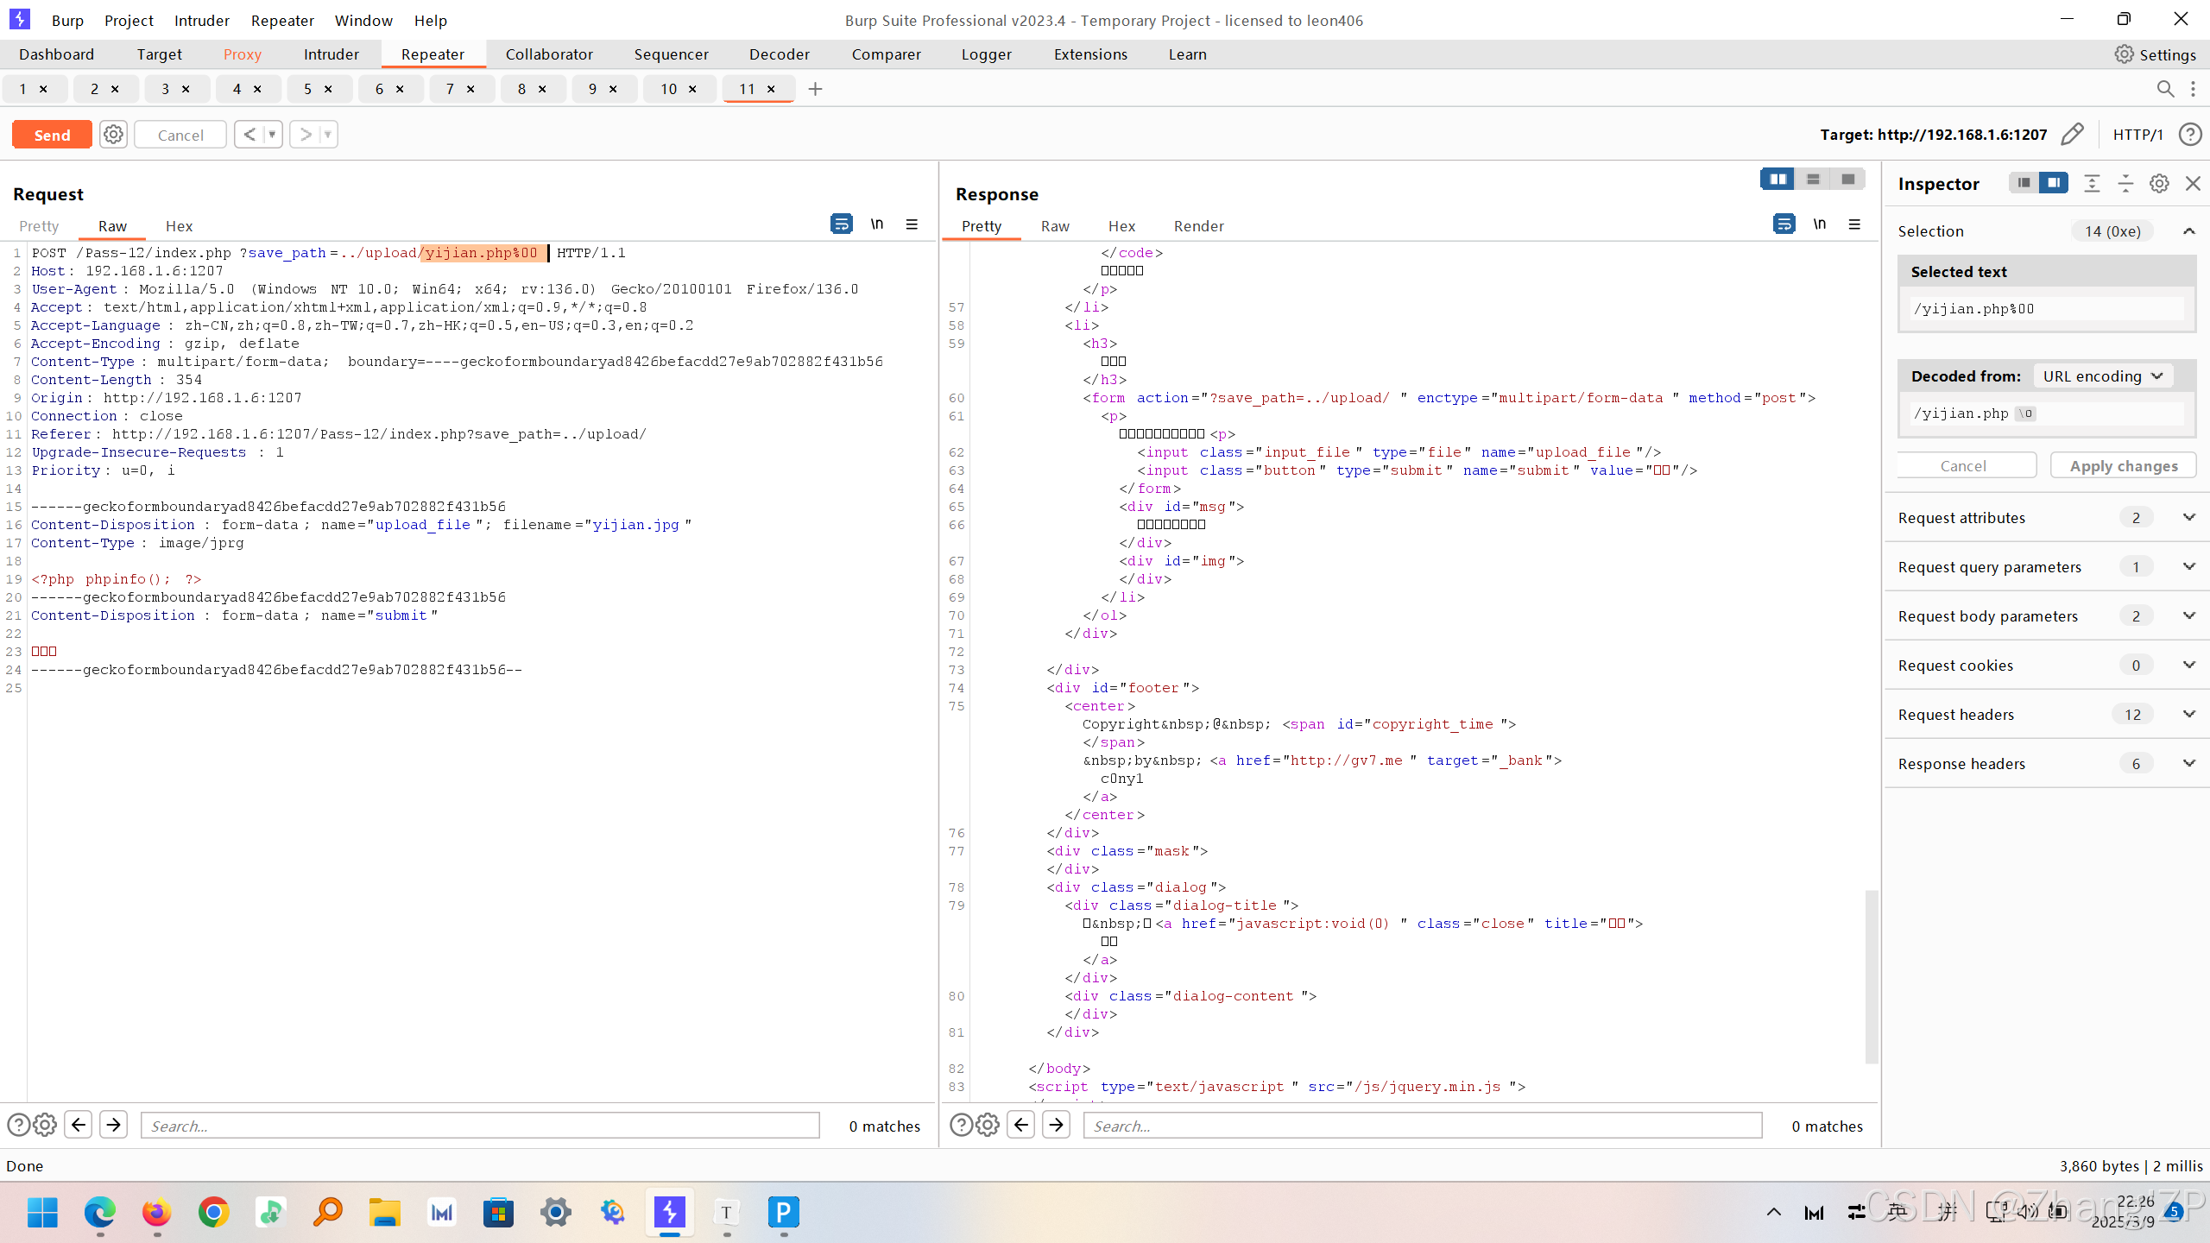The width and height of the screenshot is (2210, 1243).
Task: Click the Response panel vertical scrollbar
Action: 1871,975
